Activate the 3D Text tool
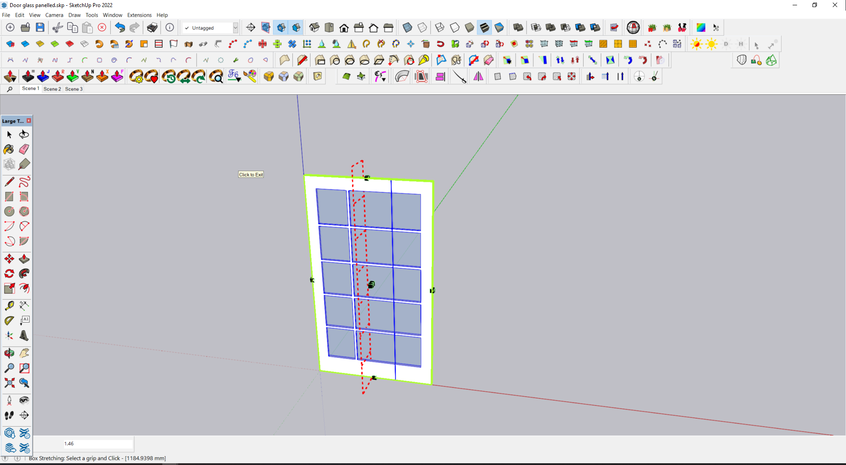 [x=24, y=335]
